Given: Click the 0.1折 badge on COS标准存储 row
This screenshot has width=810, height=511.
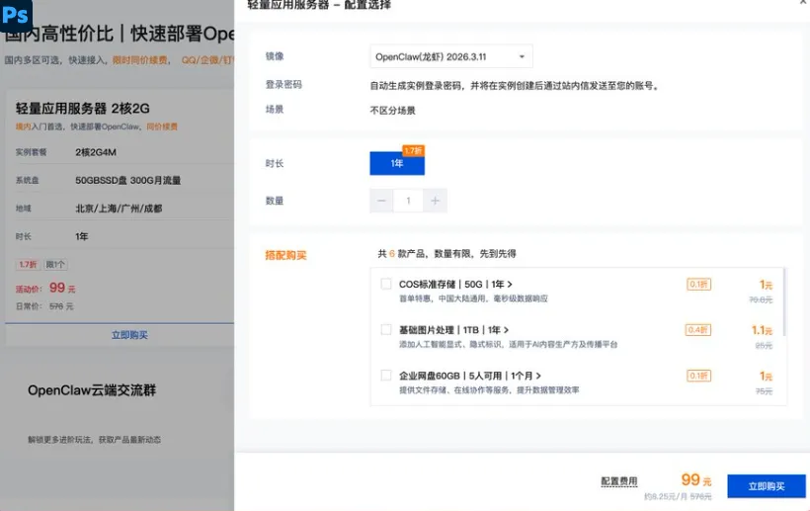Looking at the screenshot, I should 698,285.
